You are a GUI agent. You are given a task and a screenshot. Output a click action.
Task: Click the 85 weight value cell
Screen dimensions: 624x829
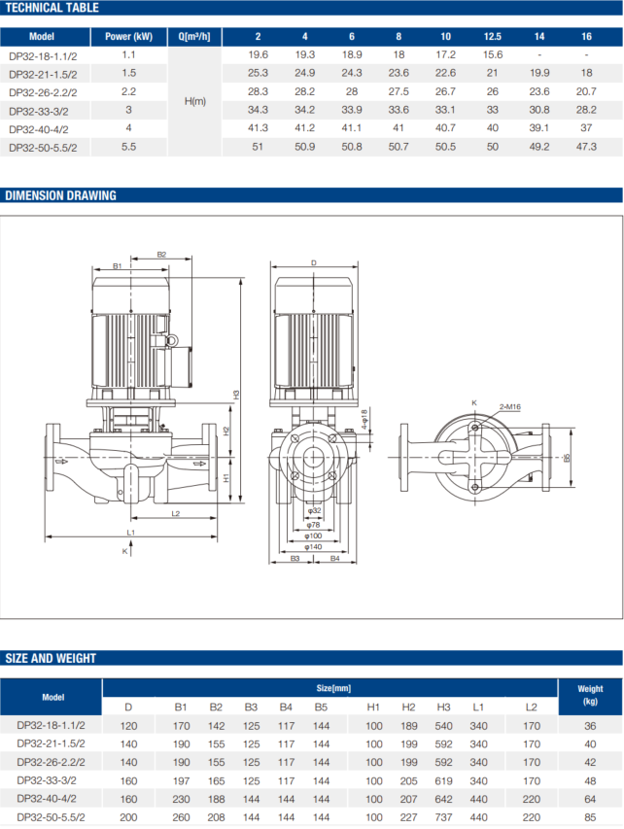(x=590, y=817)
